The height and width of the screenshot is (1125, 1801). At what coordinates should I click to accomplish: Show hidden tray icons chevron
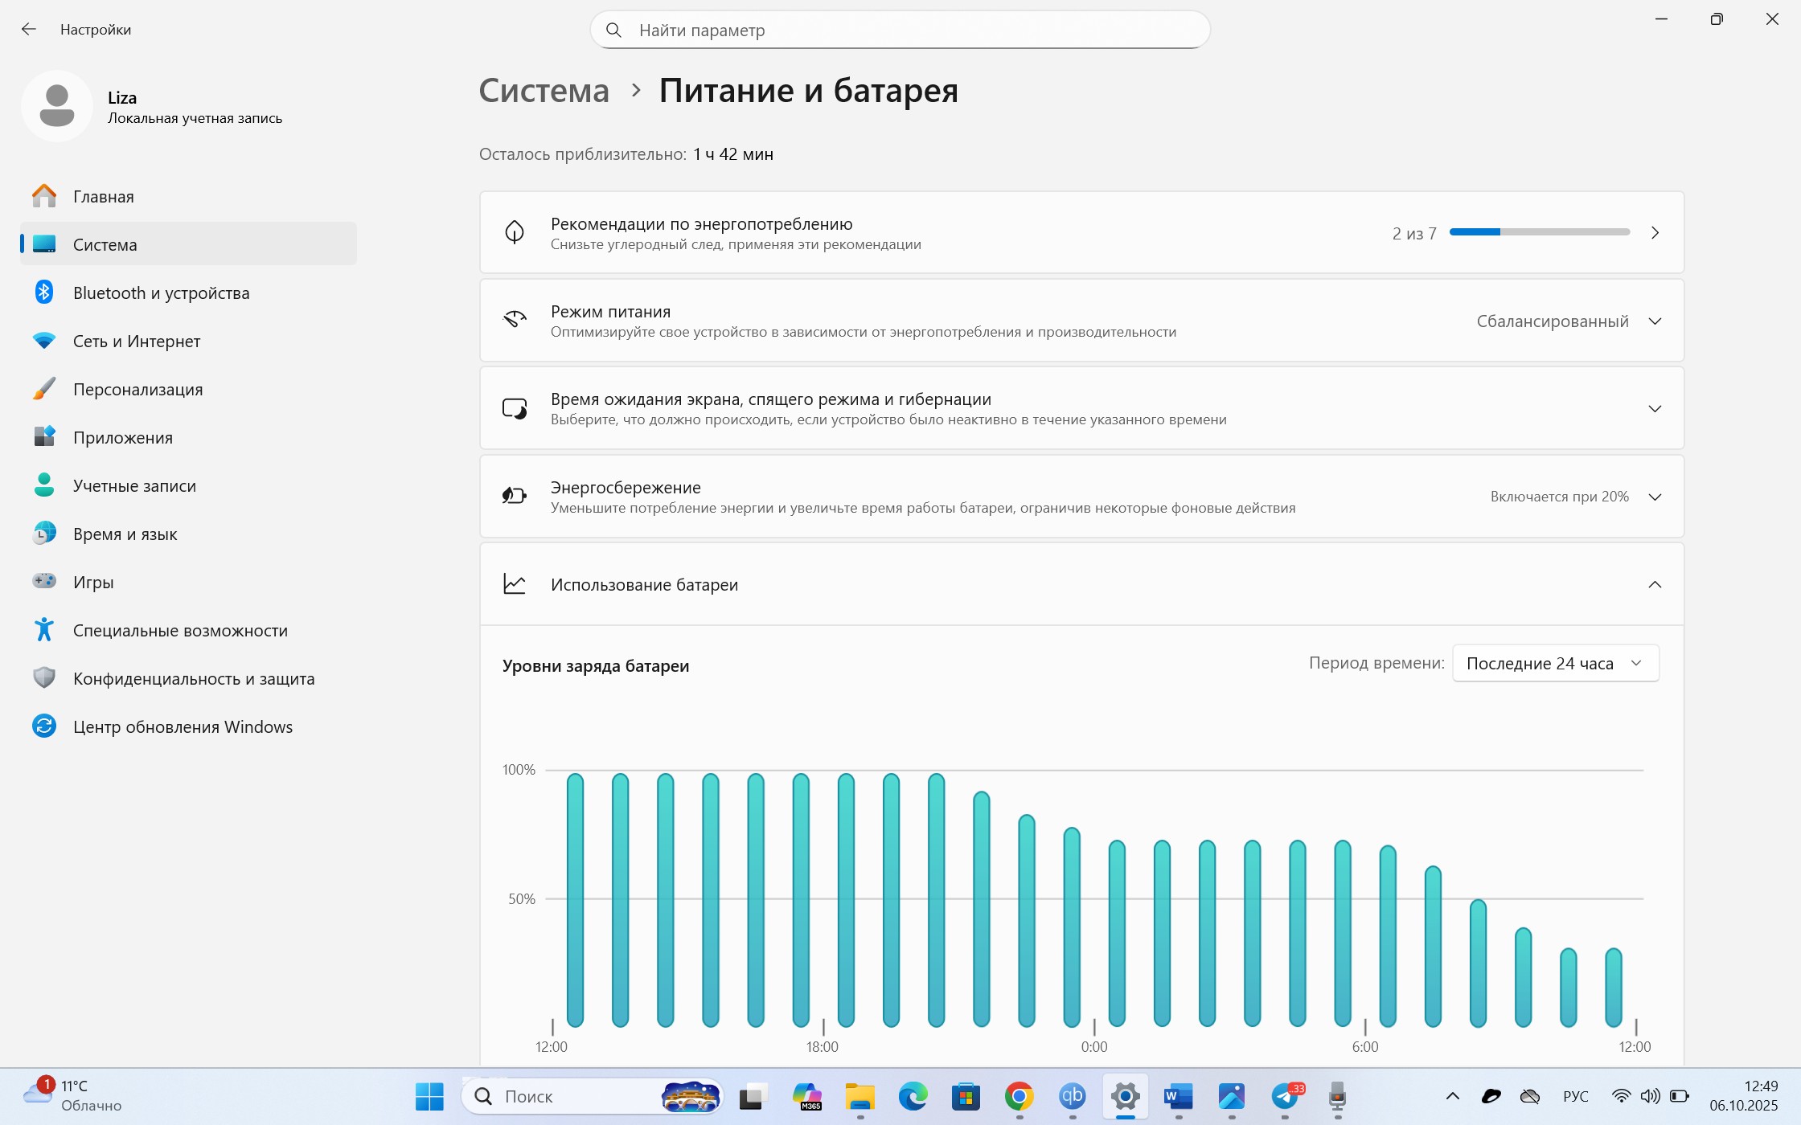point(1452,1096)
